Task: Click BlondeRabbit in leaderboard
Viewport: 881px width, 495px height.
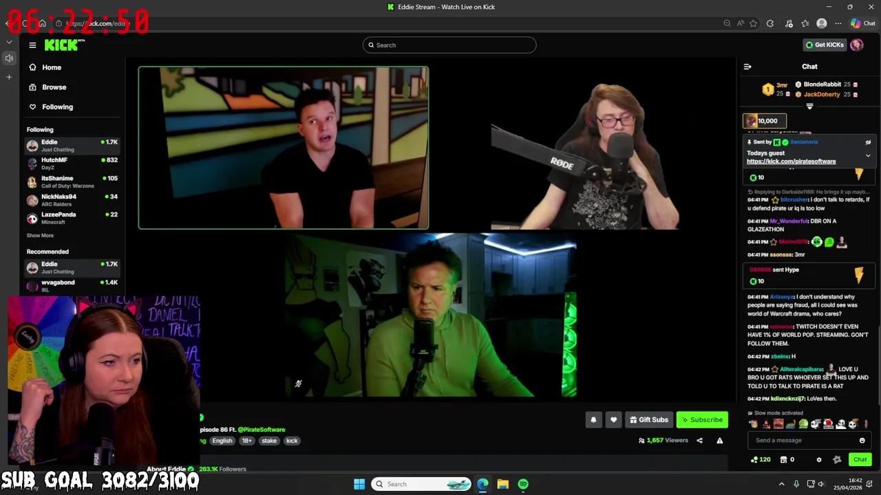Action: [822, 85]
